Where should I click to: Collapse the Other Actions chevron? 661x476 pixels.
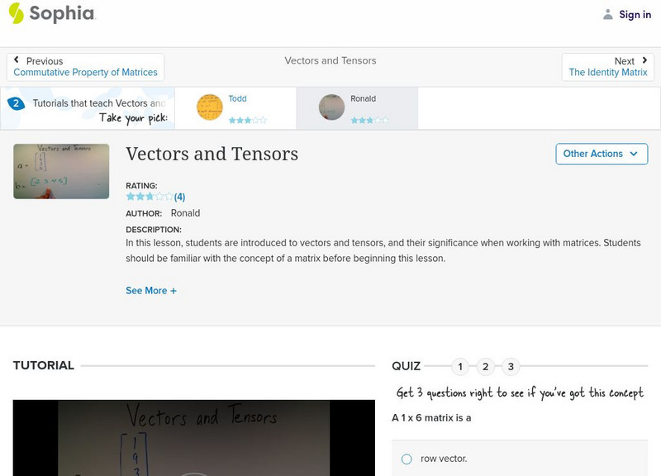click(x=633, y=154)
